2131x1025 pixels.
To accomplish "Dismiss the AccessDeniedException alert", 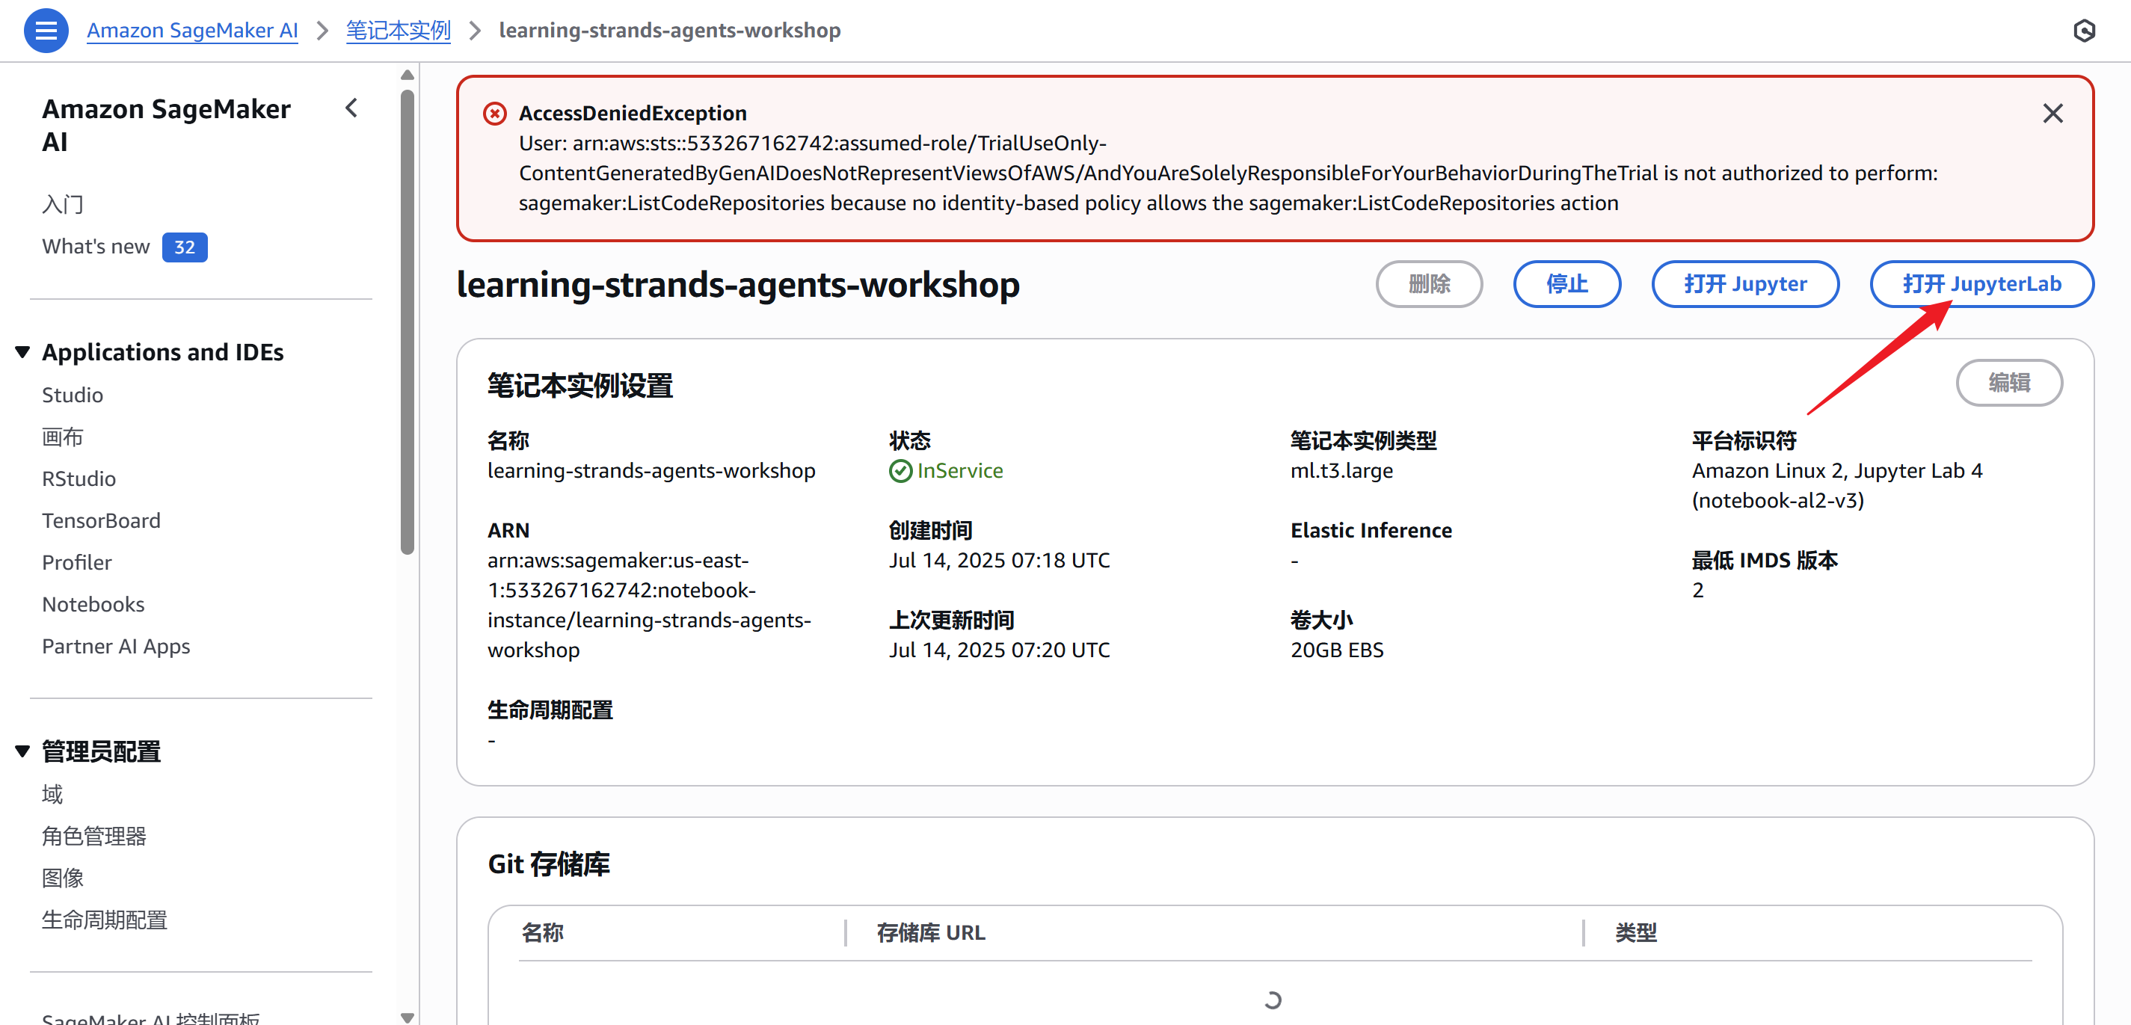I will (2052, 114).
